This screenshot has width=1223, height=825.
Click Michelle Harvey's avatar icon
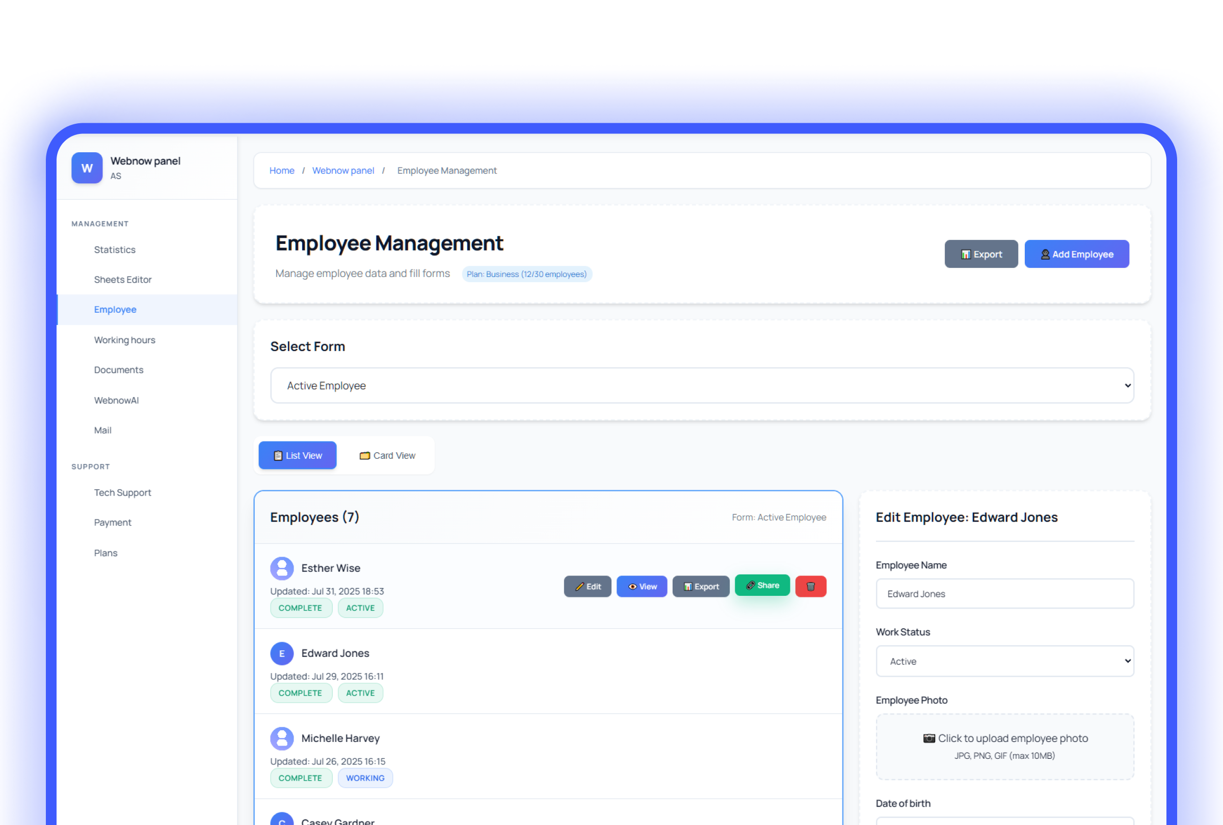282,739
